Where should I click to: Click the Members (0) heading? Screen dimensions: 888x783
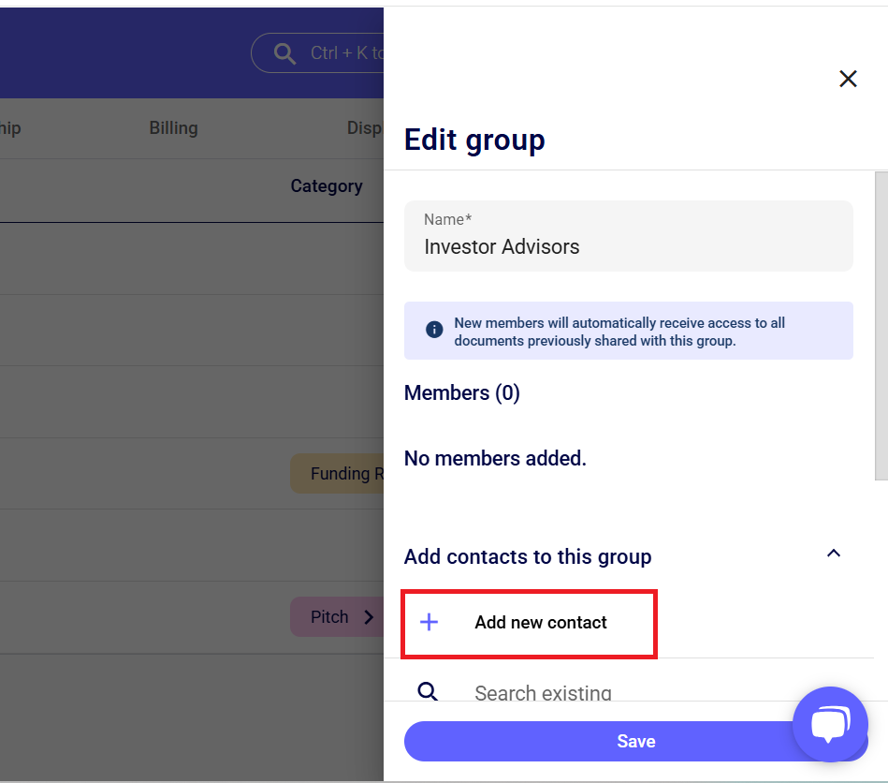click(461, 393)
